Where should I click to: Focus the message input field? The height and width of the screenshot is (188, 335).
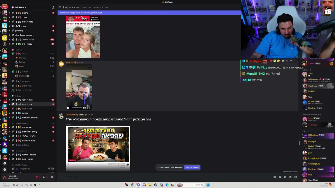pyautogui.click(x=167, y=177)
